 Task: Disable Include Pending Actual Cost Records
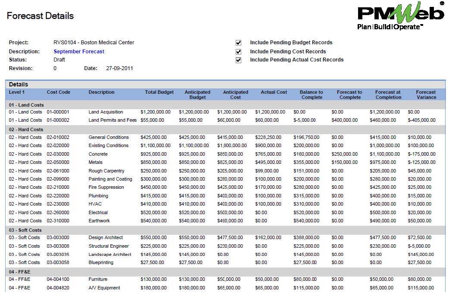(238, 60)
